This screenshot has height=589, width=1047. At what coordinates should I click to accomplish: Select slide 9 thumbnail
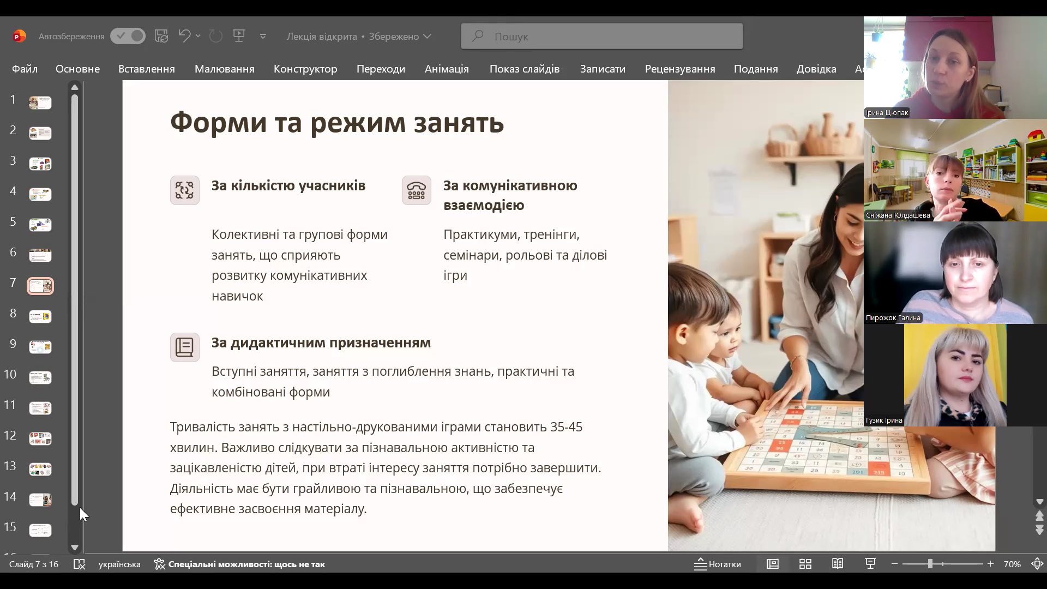coord(40,346)
